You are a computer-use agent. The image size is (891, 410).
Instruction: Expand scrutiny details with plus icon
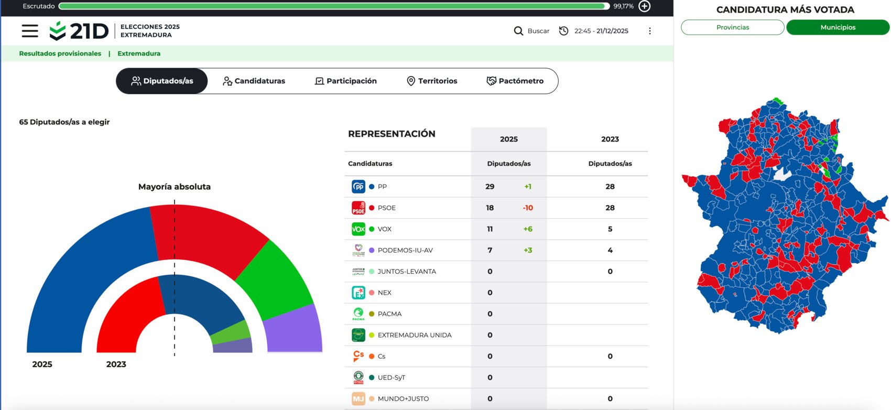point(645,6)
